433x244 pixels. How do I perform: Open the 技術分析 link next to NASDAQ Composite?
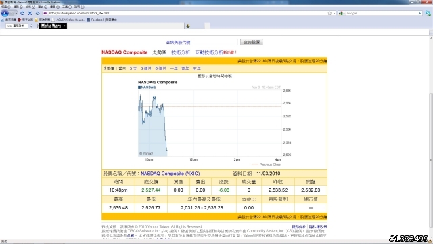coord(181,52)
